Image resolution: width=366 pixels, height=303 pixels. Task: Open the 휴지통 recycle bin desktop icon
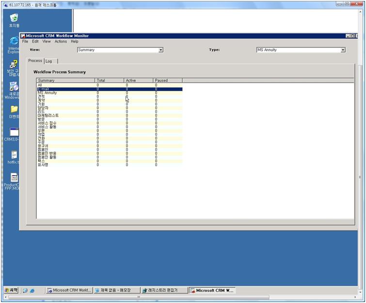point(14,20)
